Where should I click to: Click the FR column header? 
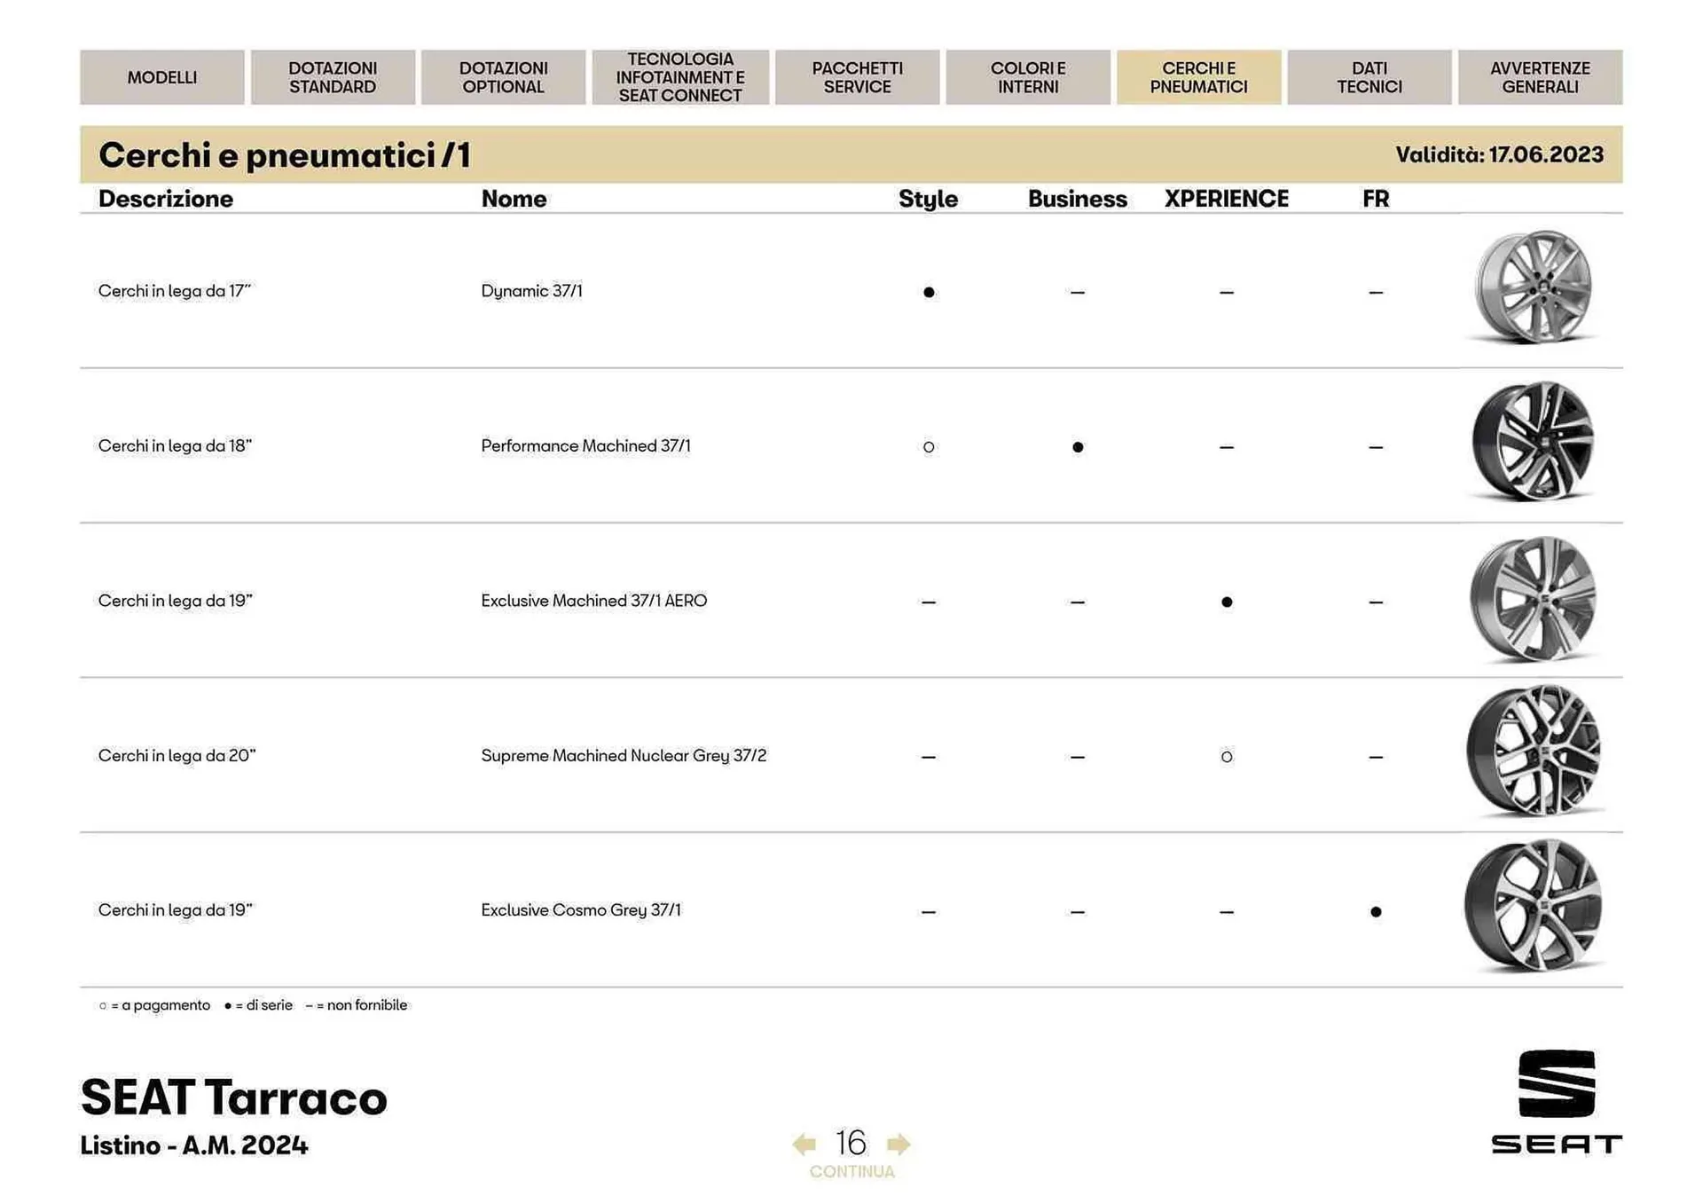tap(1376, 199)
